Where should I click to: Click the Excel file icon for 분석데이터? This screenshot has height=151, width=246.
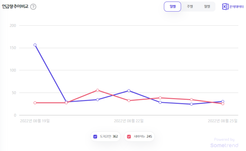(225, 7)
